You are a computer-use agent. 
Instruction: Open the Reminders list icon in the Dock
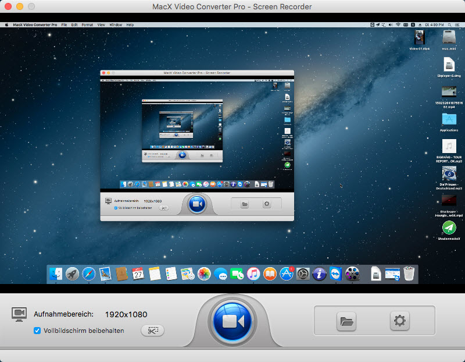click(x=171, y=274)
